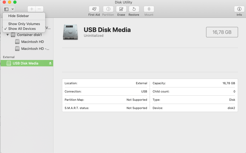Click the Disk Utility window title

pos(123,2)
